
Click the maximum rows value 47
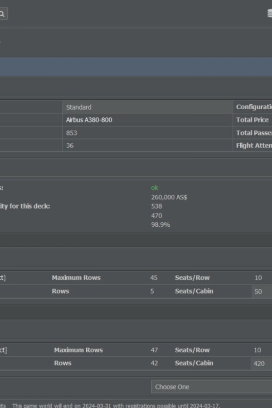(x=154, y=350)
